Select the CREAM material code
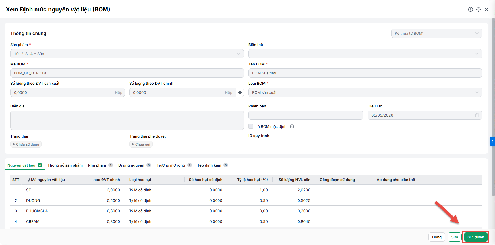This screenshot has height=245, width=495. (33, 221)
